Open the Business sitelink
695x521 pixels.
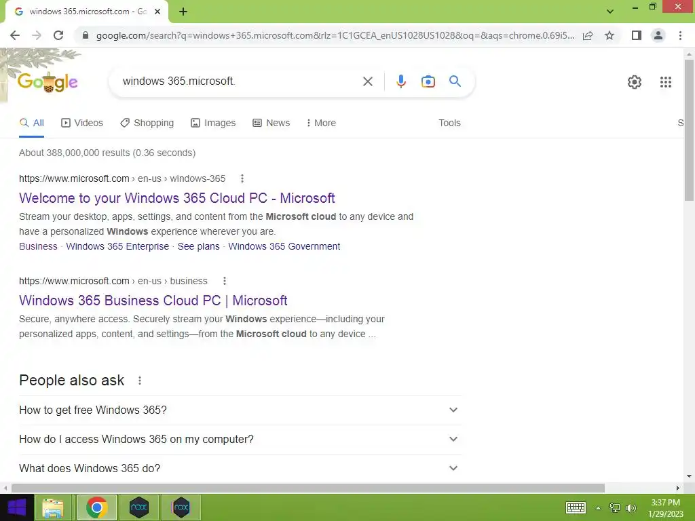38,246
